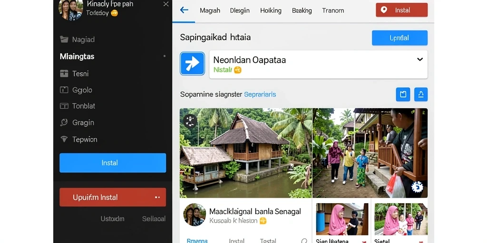Click the blue gear badge on right photo

[x=417, y=187]
